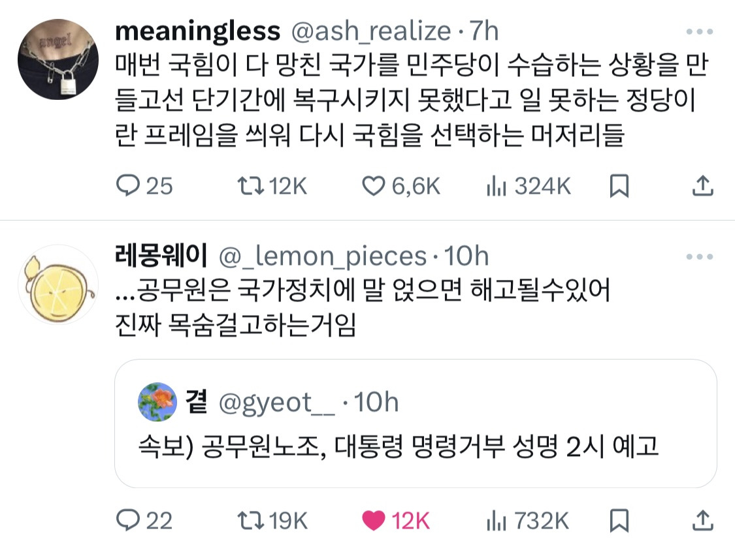
Task: Retweet the meaningless post with 12K retweets
Action: 248,187
